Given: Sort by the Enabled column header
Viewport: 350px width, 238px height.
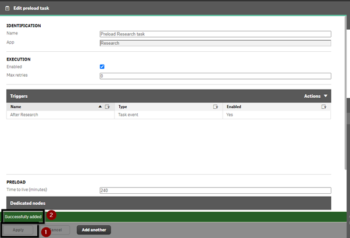Looking at the screenshot, I should click(234, 107).
